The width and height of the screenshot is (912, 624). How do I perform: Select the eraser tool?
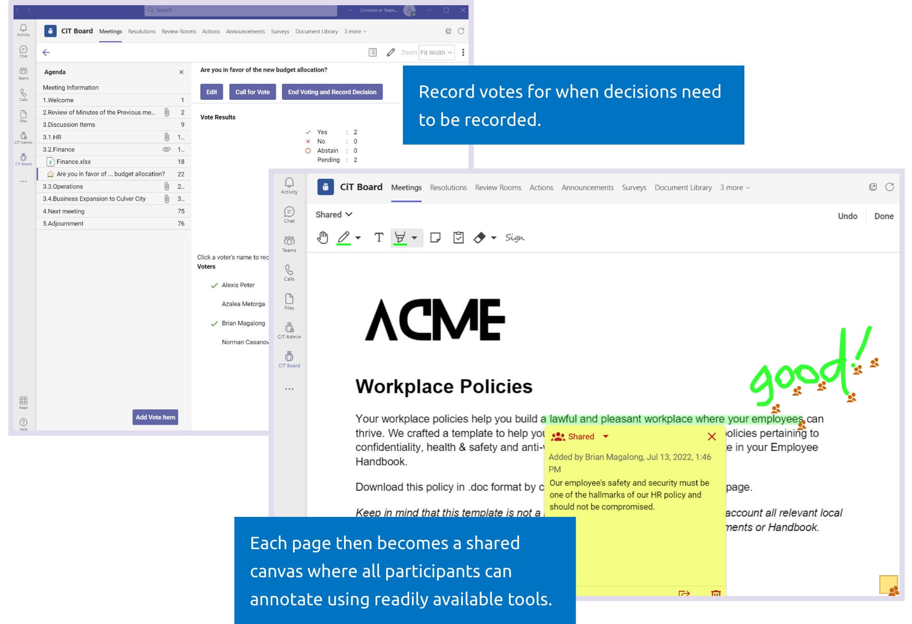(479, 238)
